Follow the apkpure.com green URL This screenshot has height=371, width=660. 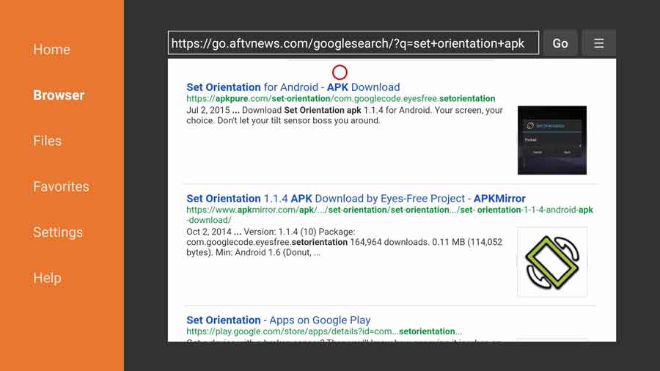340,99
